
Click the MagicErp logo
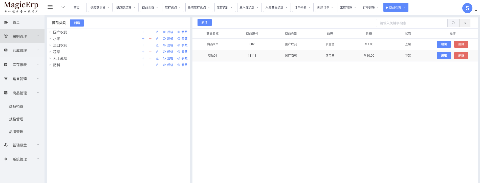tap(21, 7)
